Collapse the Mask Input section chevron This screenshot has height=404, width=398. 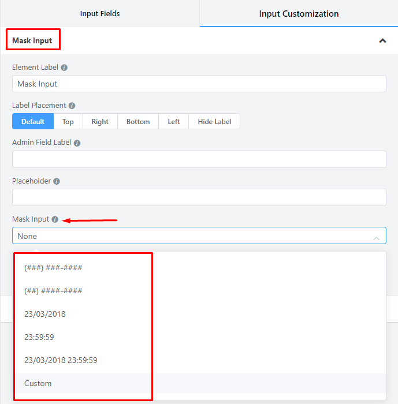click(x=382, y=41)
